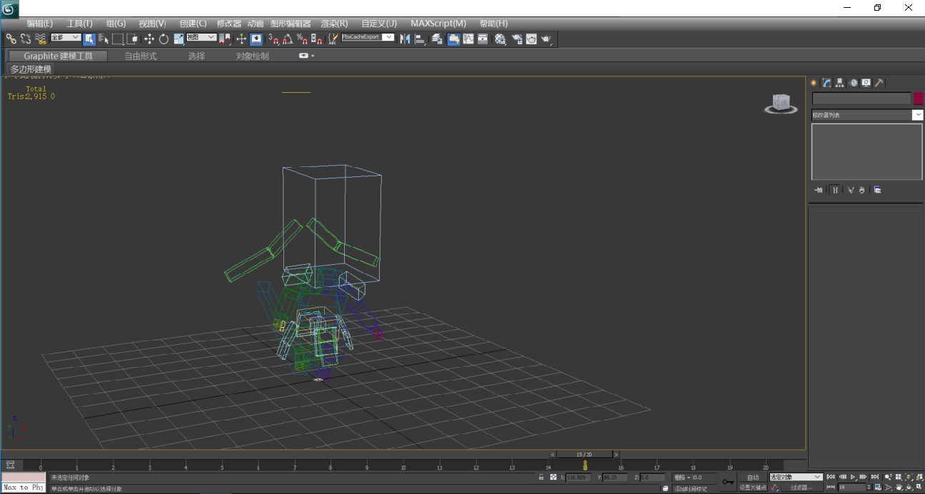Screen dimensions: 925x494
Task: Open the 工具(T) menu
Action: (80, 24)
